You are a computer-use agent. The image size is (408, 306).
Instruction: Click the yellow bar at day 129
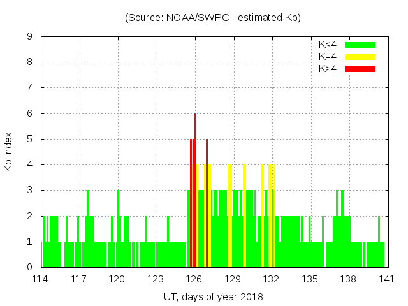(230, 217)
